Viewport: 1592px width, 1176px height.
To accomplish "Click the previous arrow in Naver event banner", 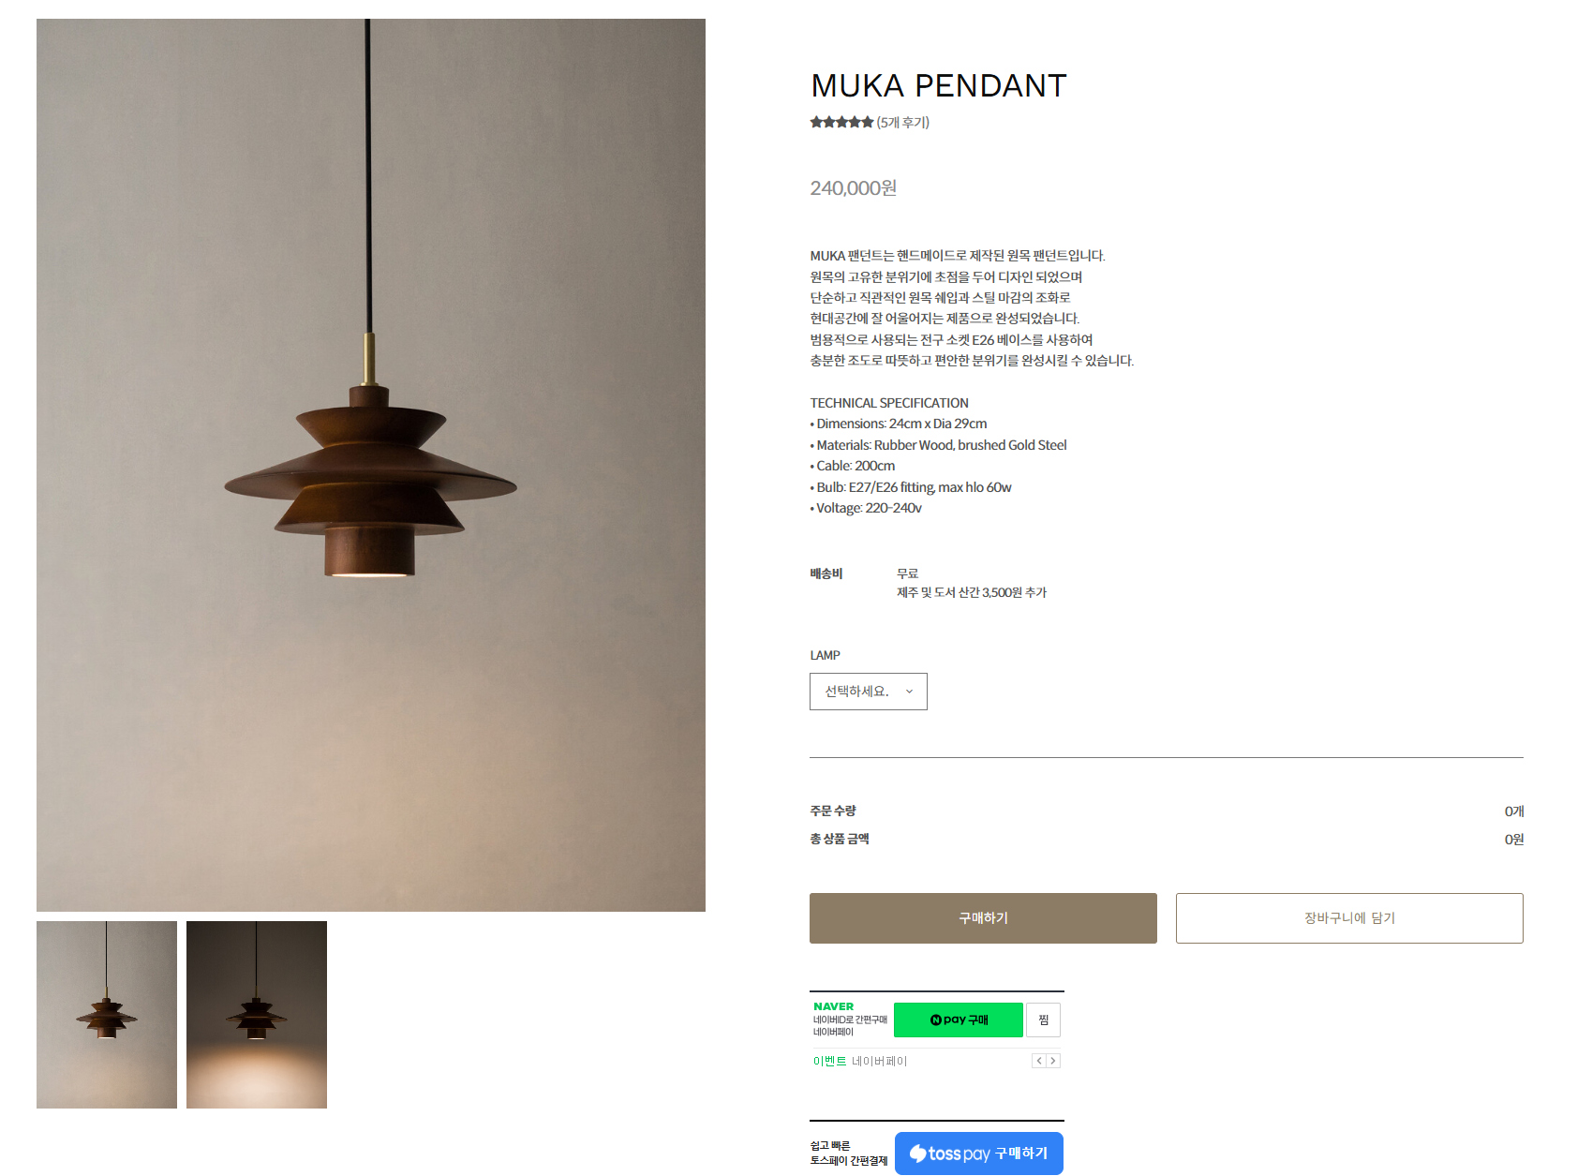I will pos(1038,1061).
